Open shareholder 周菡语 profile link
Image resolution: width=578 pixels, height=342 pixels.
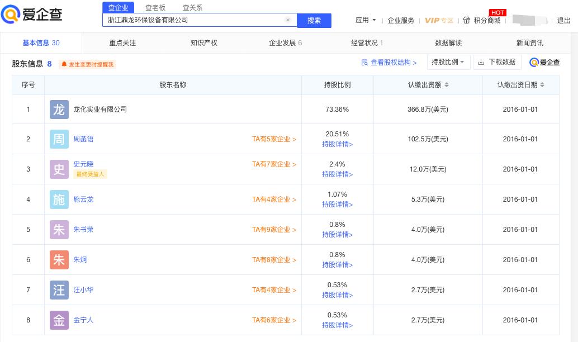tap(83, 139)
